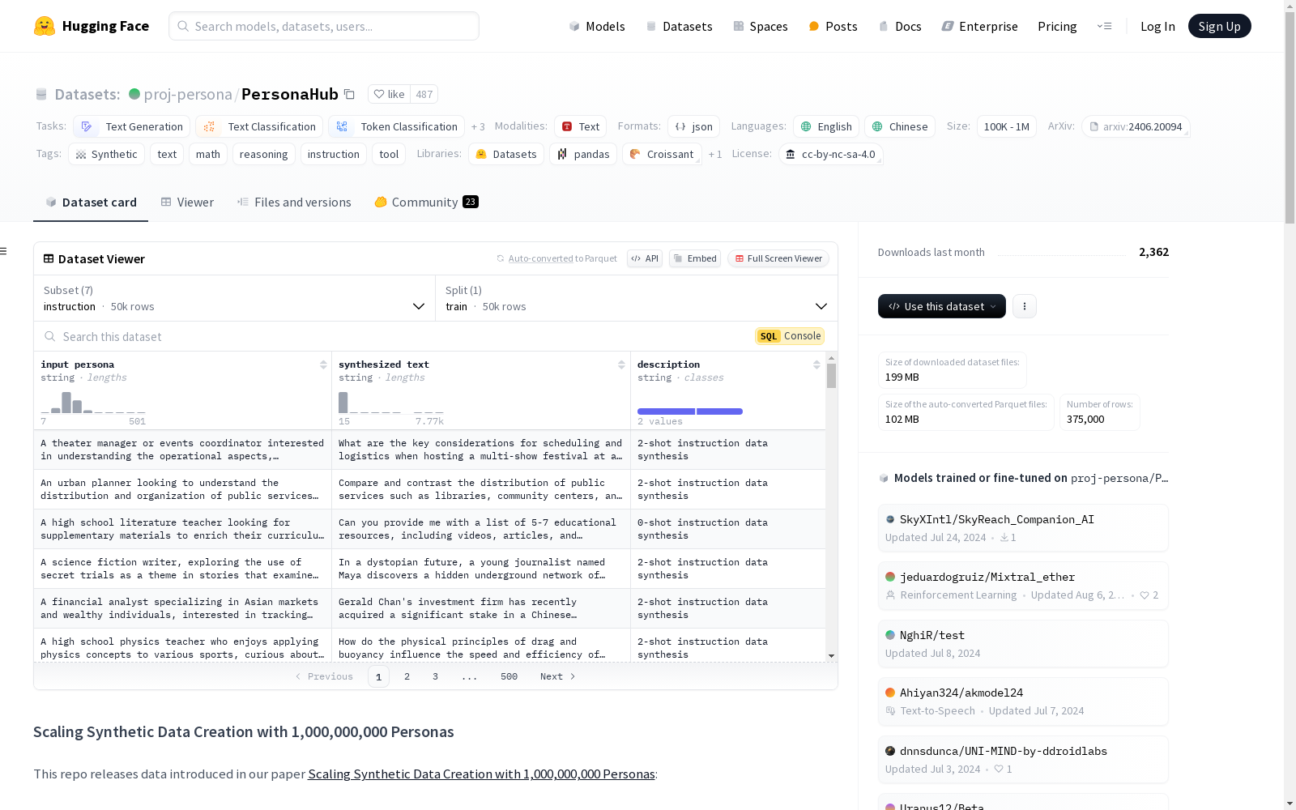Click the Embed button
The height and width of the screenshot is (810, 1296).
point(695,258)
